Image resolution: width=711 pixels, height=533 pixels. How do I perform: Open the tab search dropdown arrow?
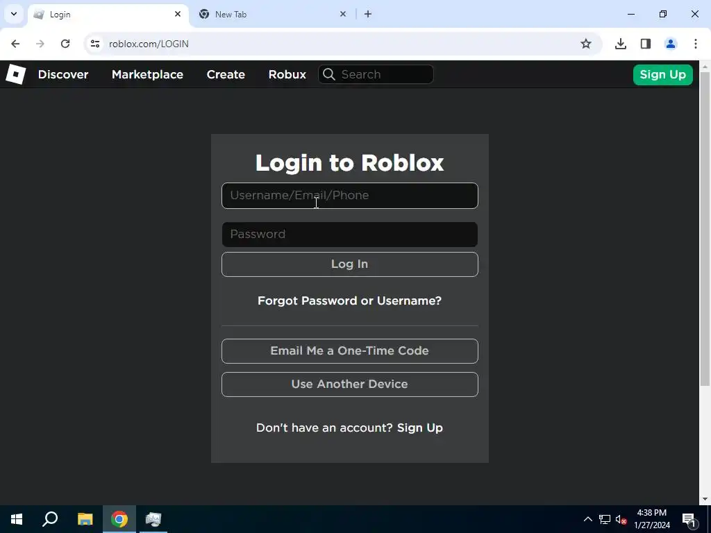coord(14,14)
